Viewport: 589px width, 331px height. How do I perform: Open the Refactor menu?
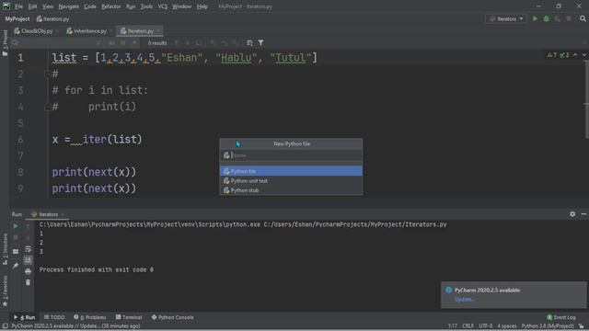[111, 6]
